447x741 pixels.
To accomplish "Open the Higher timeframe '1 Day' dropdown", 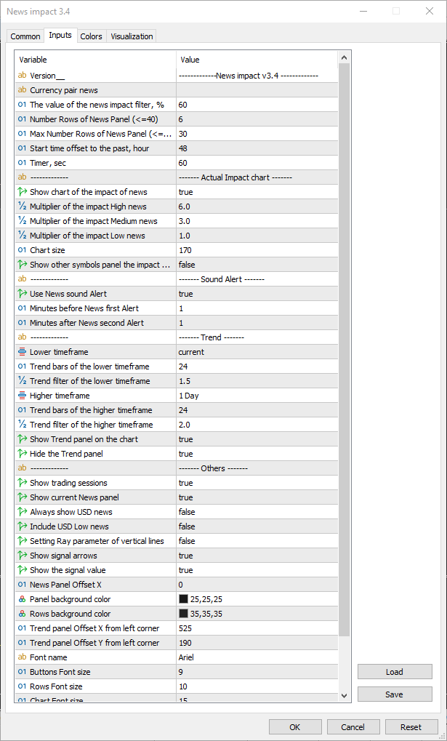I will 257,396.
